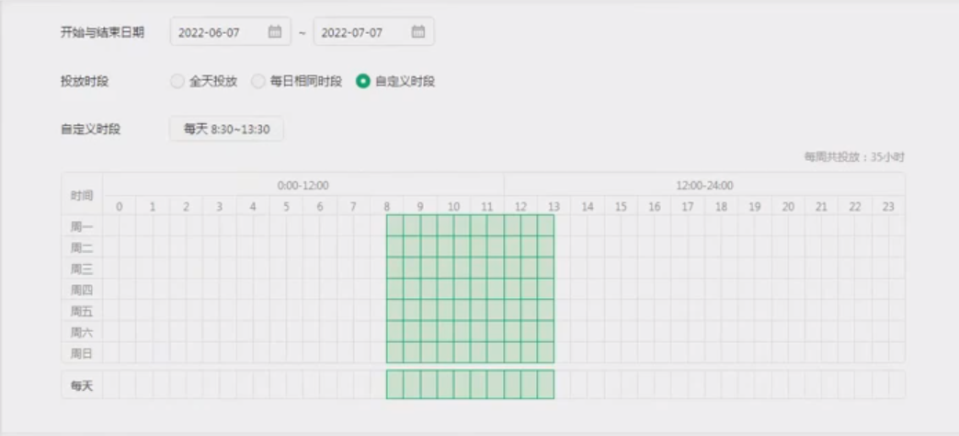Click the end date field 2022-07-07
This screenshot has width=959, height=436.
pos(373,32)
